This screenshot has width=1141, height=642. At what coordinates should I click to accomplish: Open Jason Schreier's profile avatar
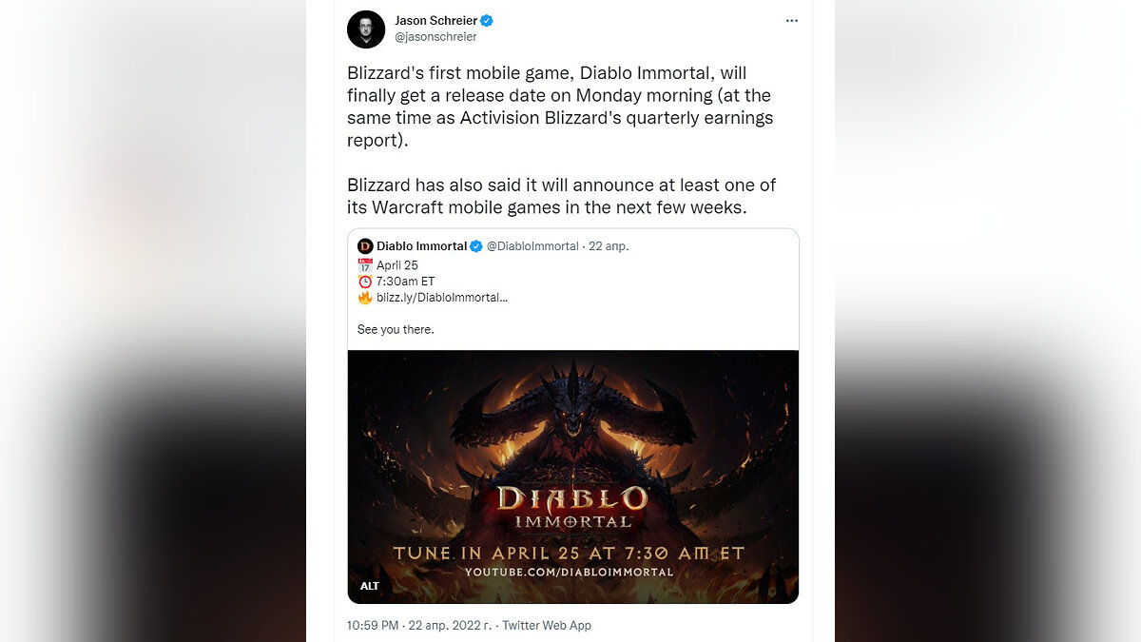pyautogui.click(x=366, y=29)
